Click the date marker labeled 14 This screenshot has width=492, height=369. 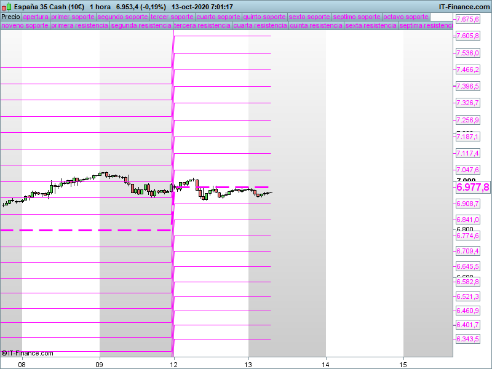326,363
